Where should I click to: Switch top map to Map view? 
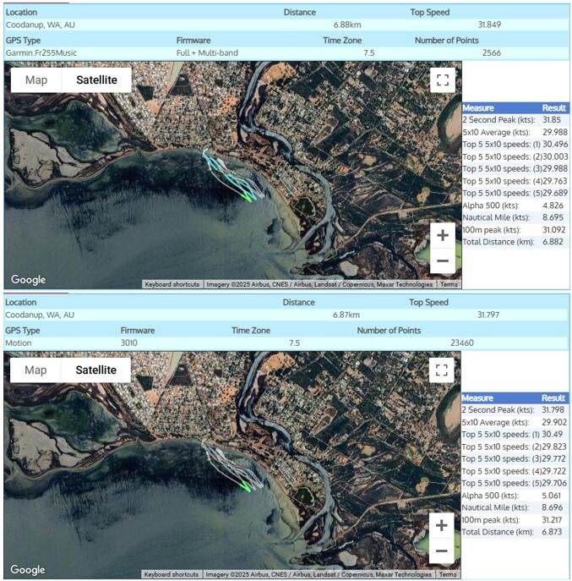point(36,80)
